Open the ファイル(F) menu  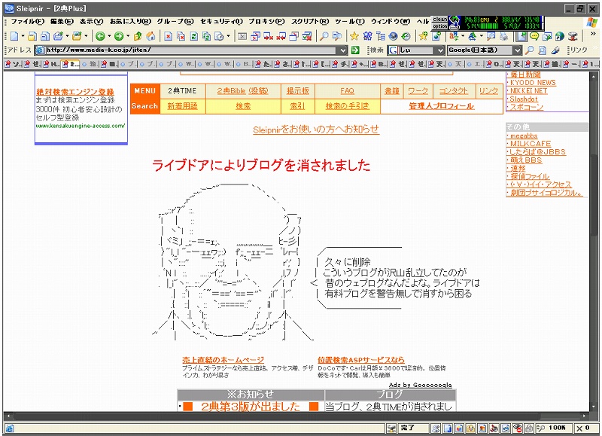[28, 22]
